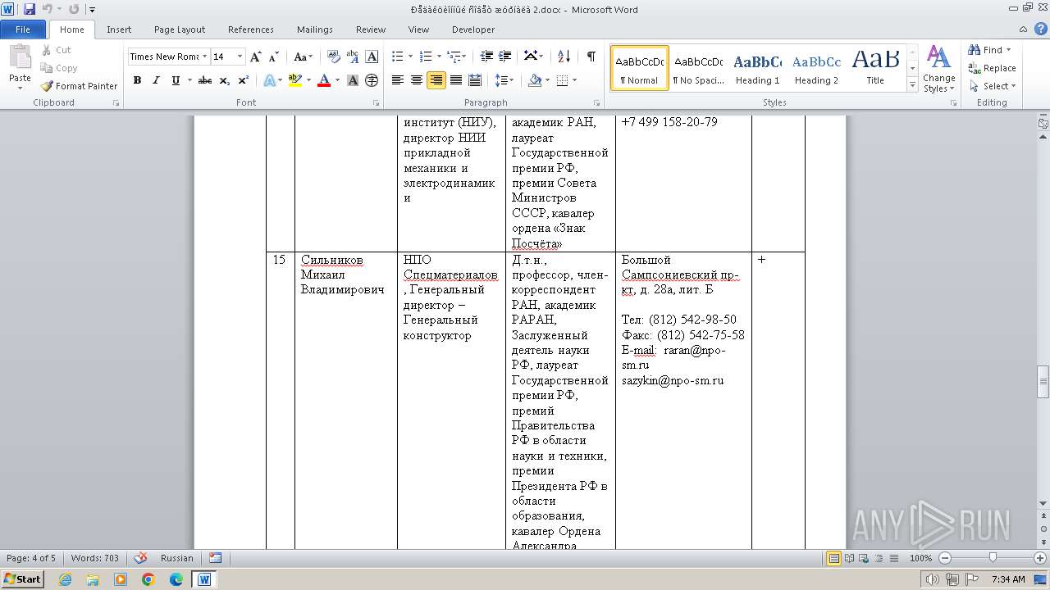Switch to Print Layout view
The width and height of the screenshot is (1050, 590).
833,558
